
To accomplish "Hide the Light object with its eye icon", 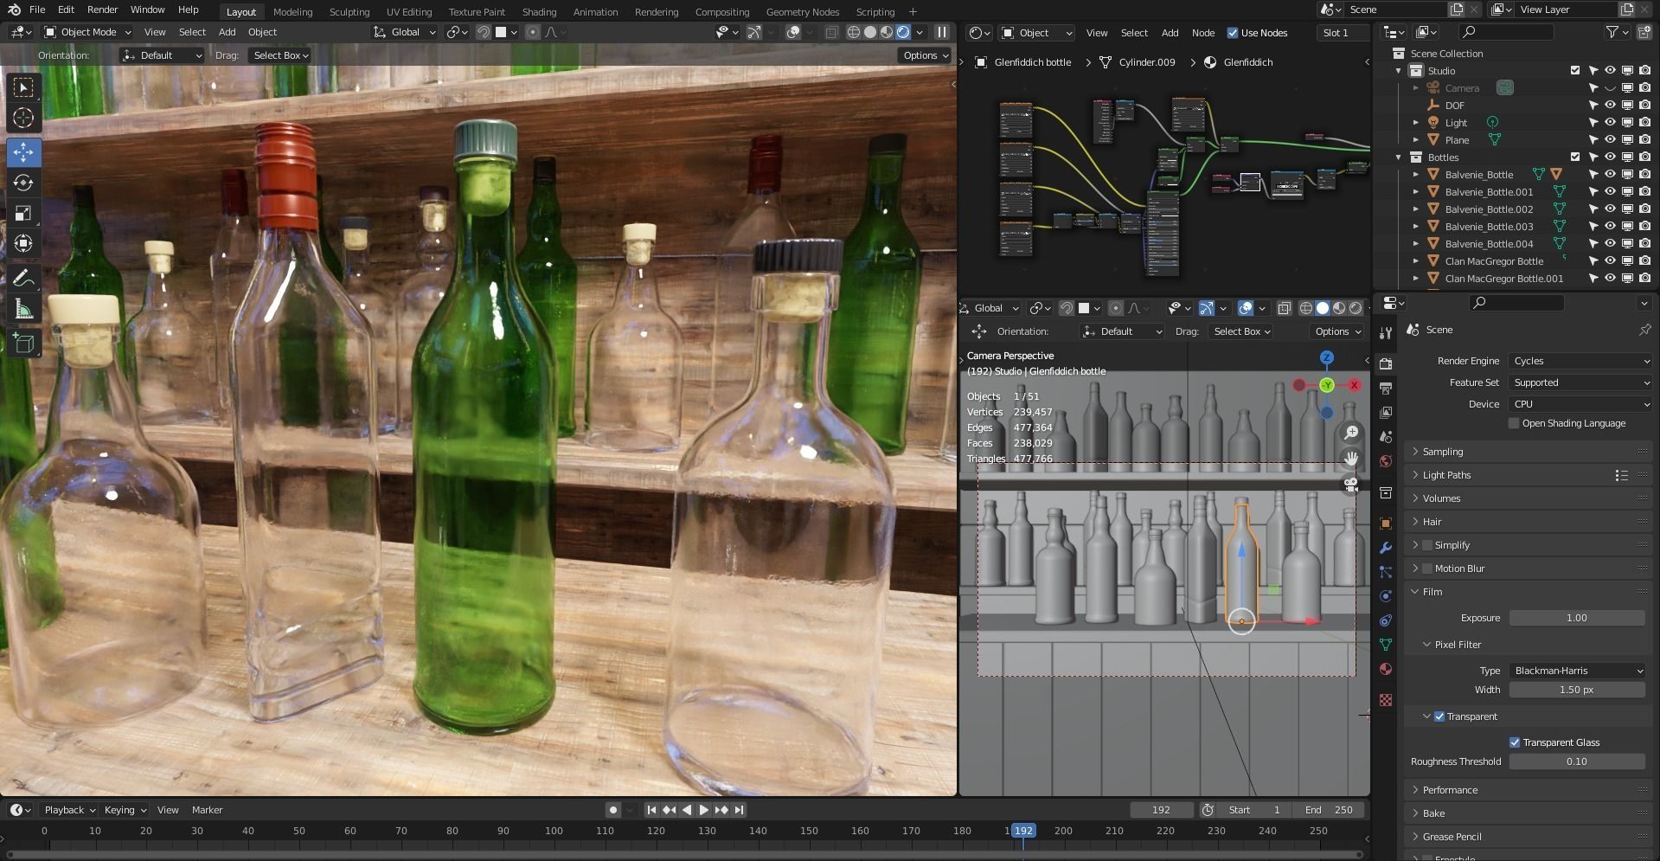I will 1610,123.
